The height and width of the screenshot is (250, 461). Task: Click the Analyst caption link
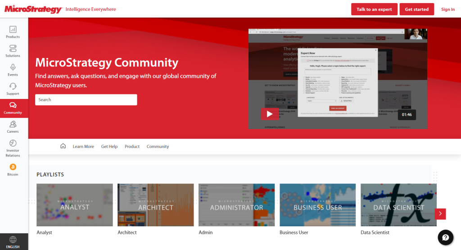(x=45, y=232)
